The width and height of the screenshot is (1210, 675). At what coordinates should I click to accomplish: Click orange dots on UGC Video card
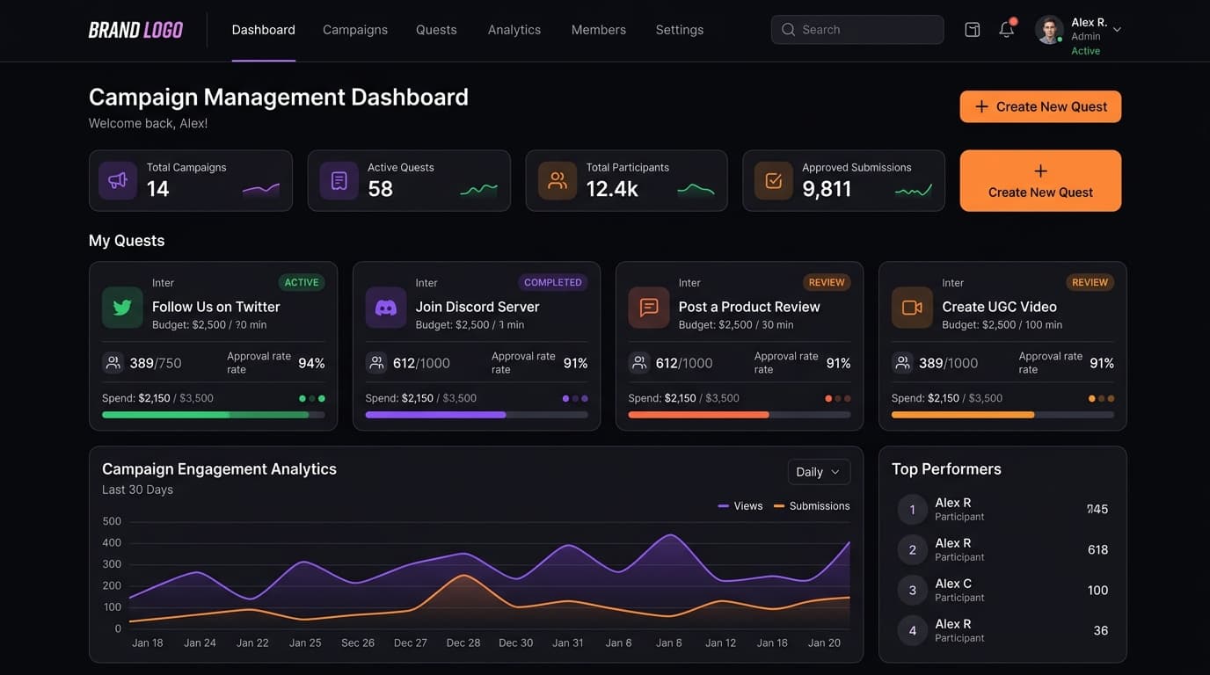[1102, 398]
